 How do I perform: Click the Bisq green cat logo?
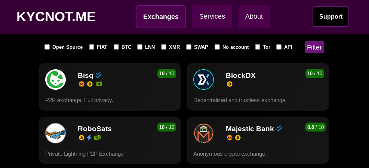(x=56, y=80)
